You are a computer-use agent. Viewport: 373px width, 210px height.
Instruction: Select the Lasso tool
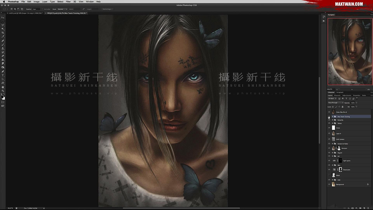tap(3, 25)
